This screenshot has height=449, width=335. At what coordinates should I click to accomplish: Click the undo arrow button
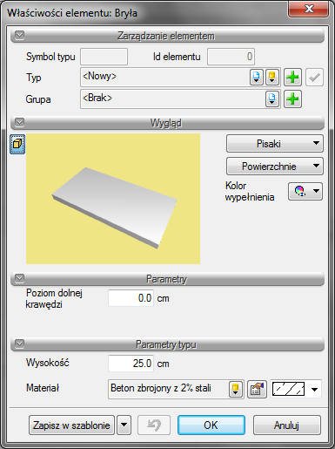pos(154,425)
